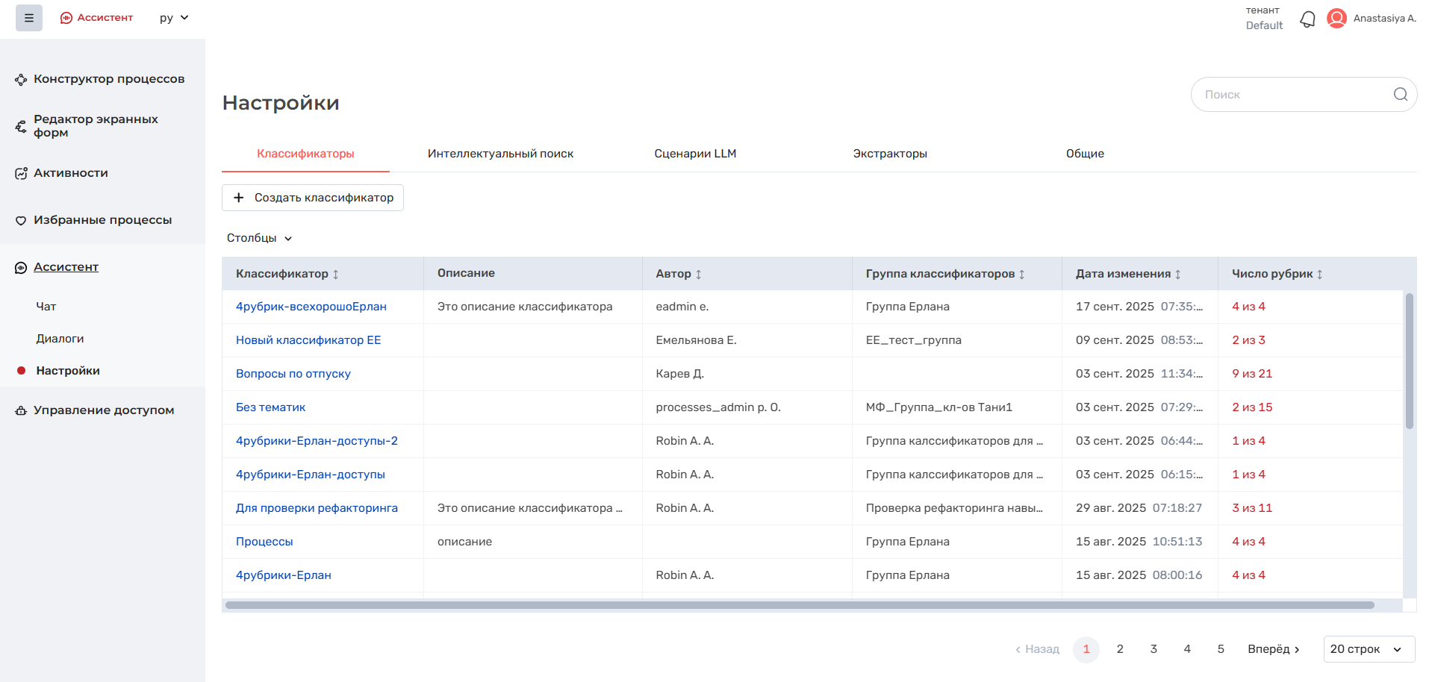1432x682 pixels.
Task: Open Вопросы по отпуску classifier link
Action: (x=293, y=374)
